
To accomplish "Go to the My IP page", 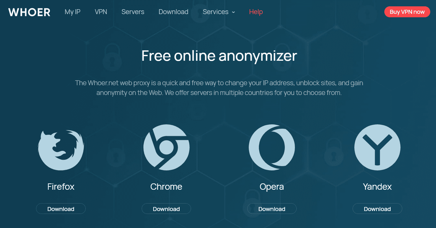I will coord(72,12).
